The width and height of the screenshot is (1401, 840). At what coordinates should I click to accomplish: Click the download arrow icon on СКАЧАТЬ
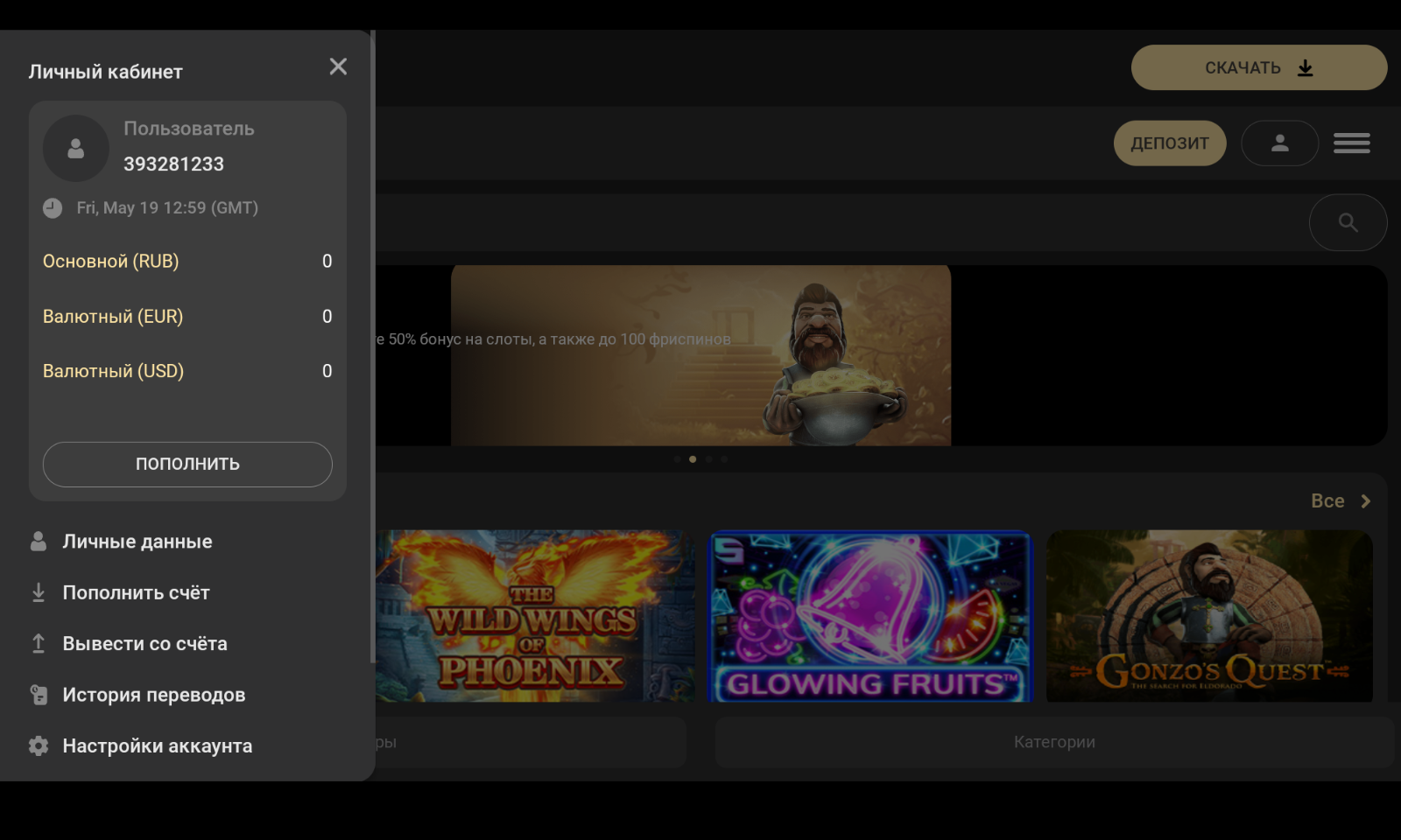pyautogui.click(x=1306, y=68)
